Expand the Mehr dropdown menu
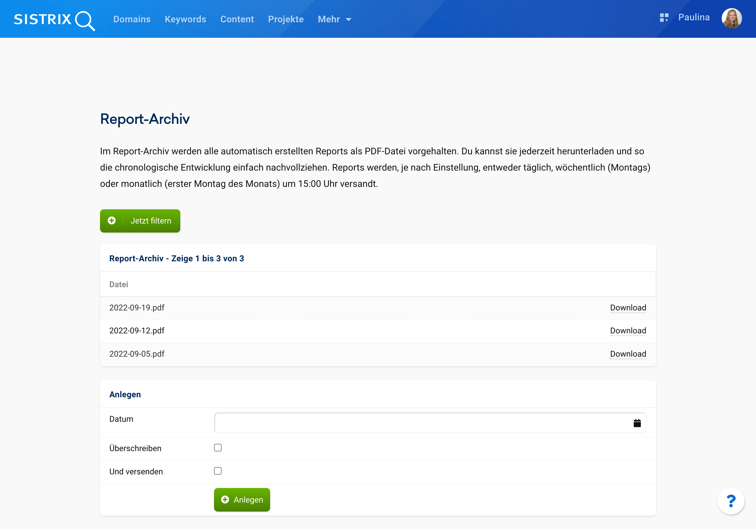756x529 pixels. 335,19
